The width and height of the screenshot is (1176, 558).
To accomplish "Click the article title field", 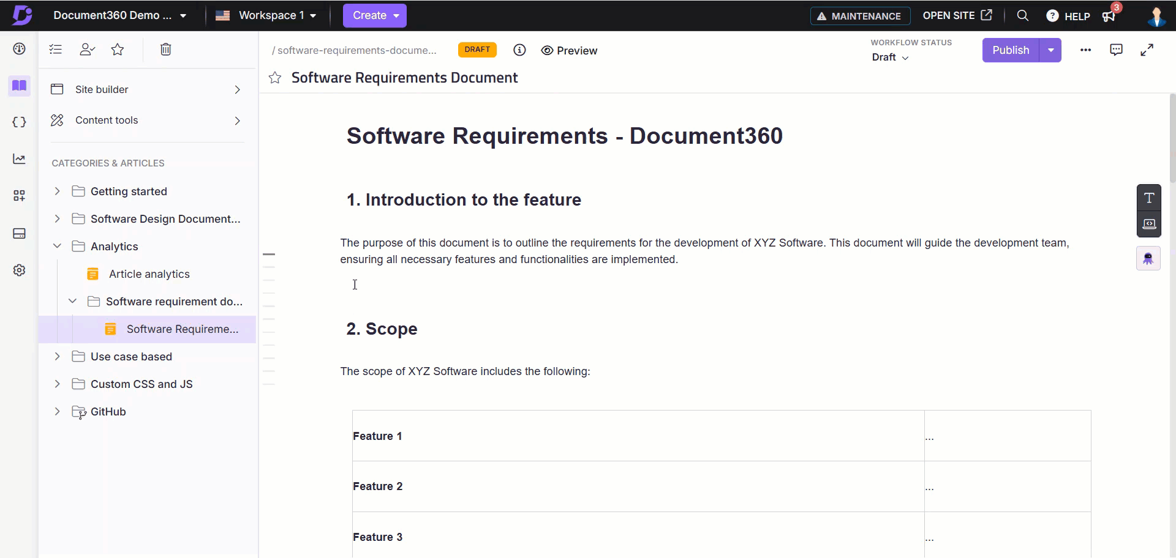I will click(404, 78).
